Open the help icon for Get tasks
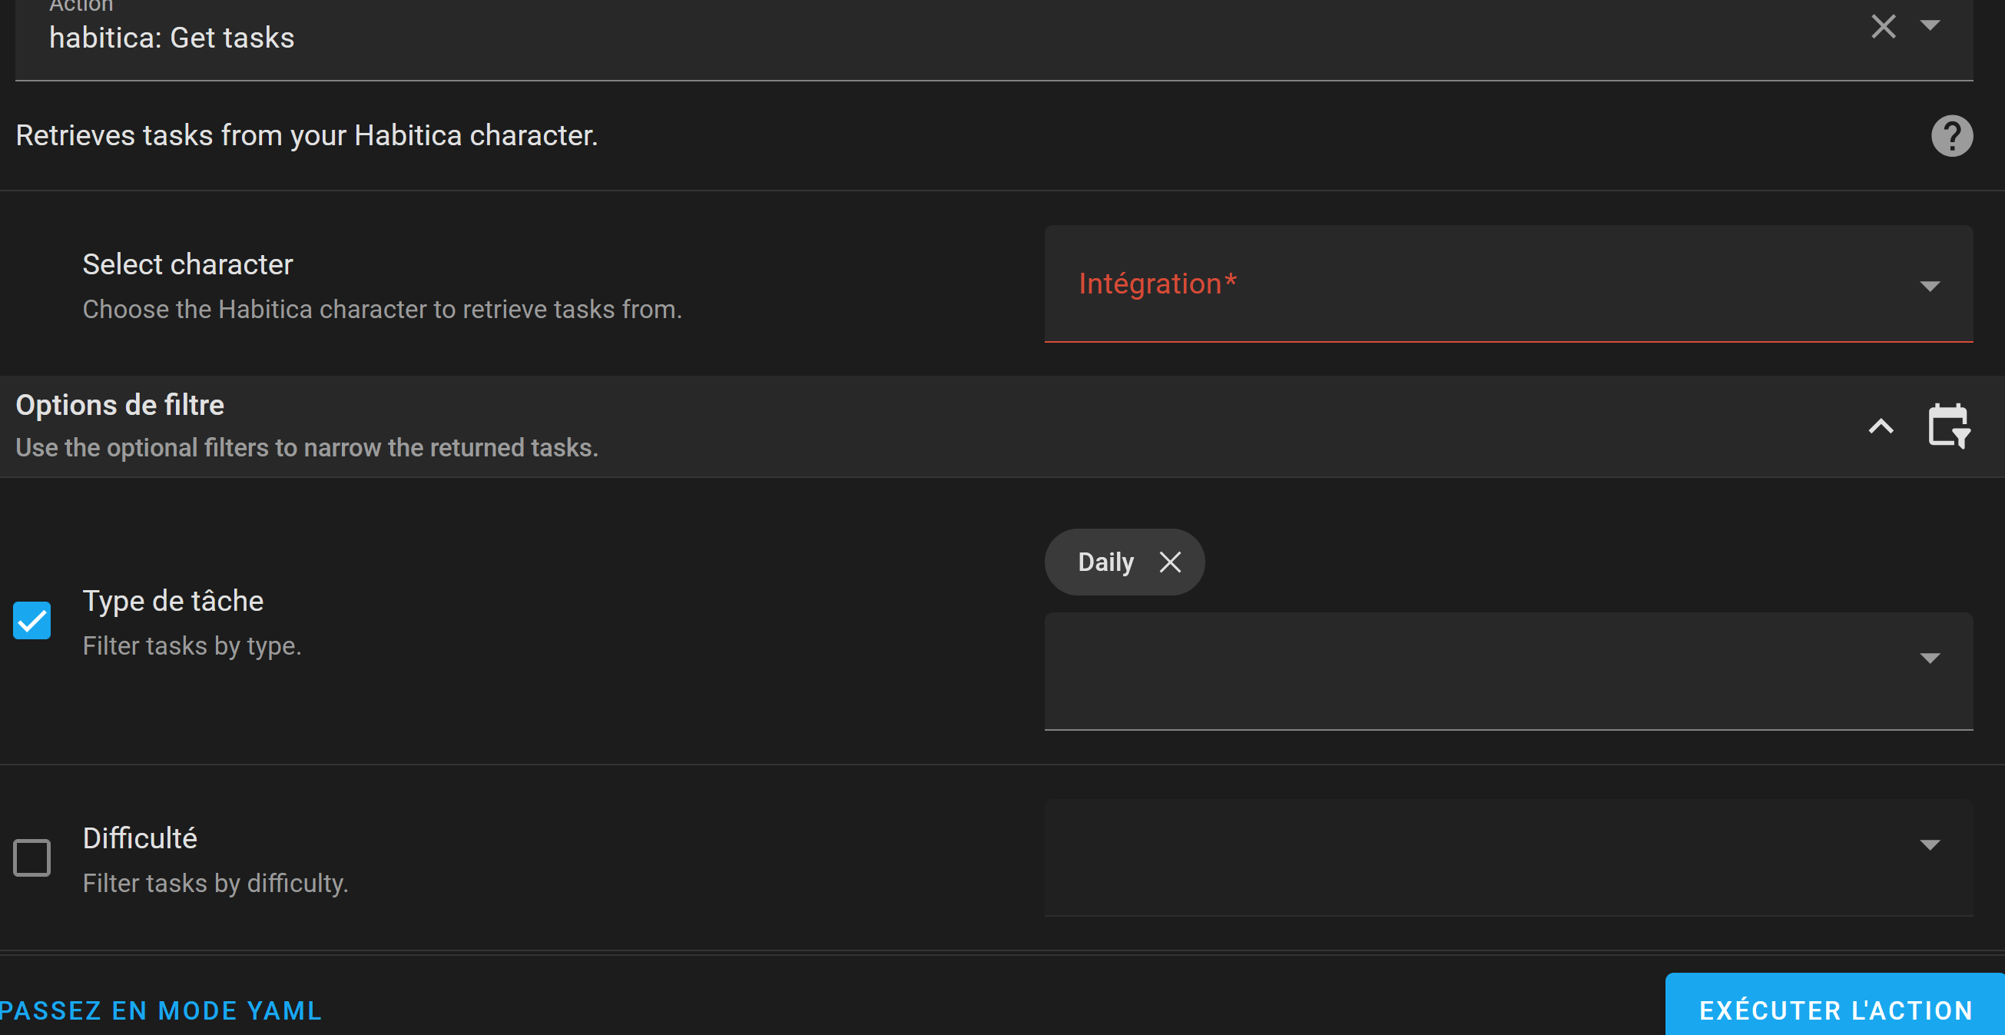The image size is (2005, 1035). [1953, 135]
